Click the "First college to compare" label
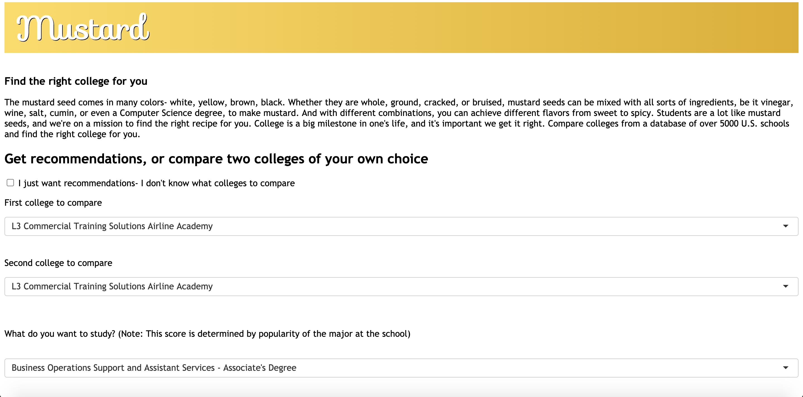This screenshot has width=803, height=397. pos(53,203)
